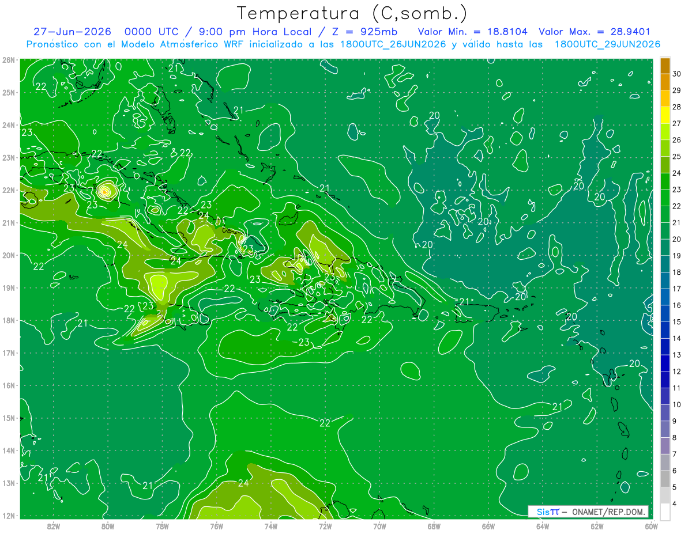Viewport: 692px width, 534px height.
Task: Click the 76W longitude axis label
Action: (216, 526)
